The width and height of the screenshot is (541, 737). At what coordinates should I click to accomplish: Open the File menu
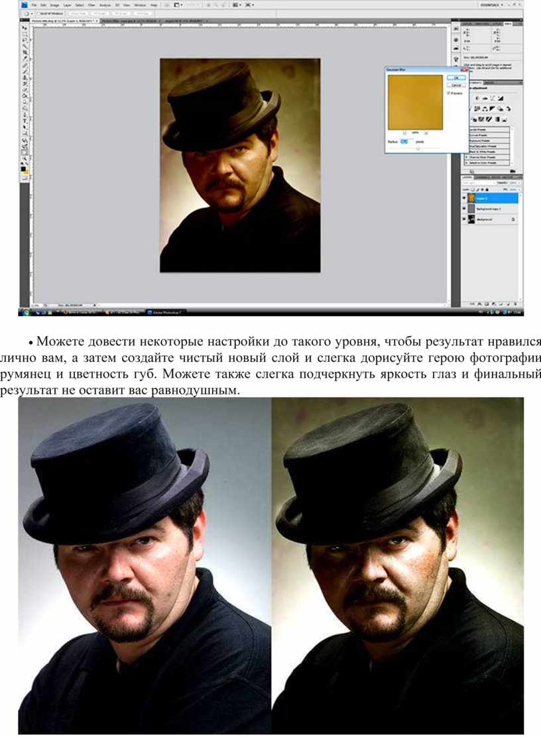(x=34, y=5)
